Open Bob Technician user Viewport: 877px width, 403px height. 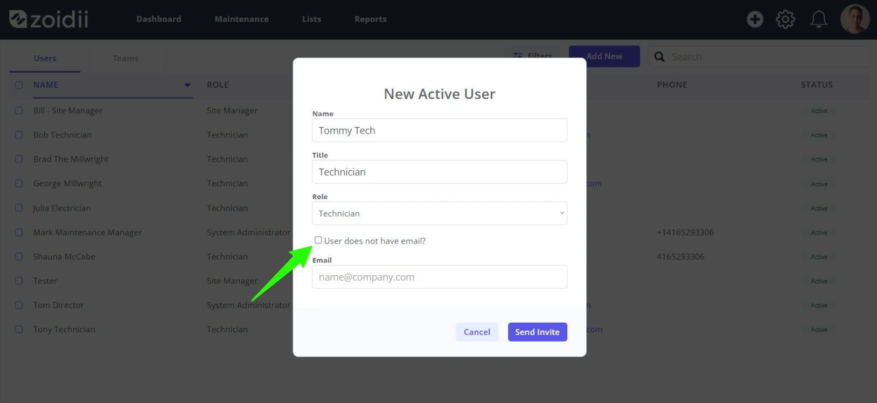pyautogui.click(x=62, y=135)
